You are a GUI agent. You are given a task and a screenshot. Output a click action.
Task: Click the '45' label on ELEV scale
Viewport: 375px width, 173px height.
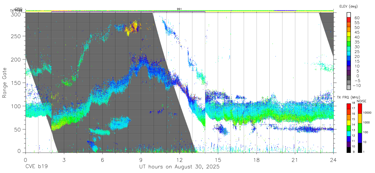pyautogui.click(x=356, y=32)
